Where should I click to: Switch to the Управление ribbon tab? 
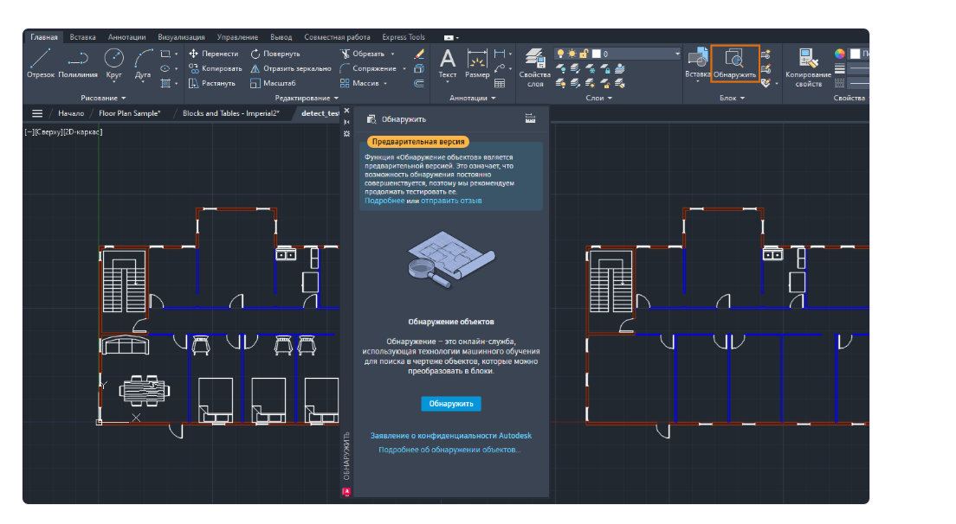click(237, 37)
